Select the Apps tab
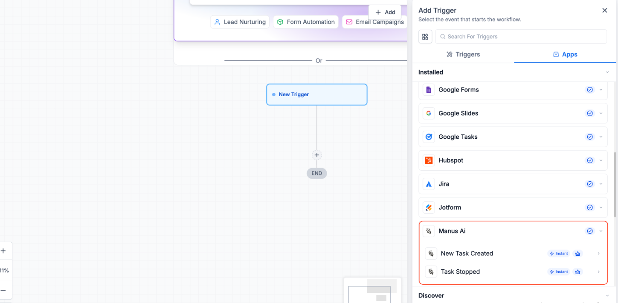The image size is (618, 303). tap(565, 54)
